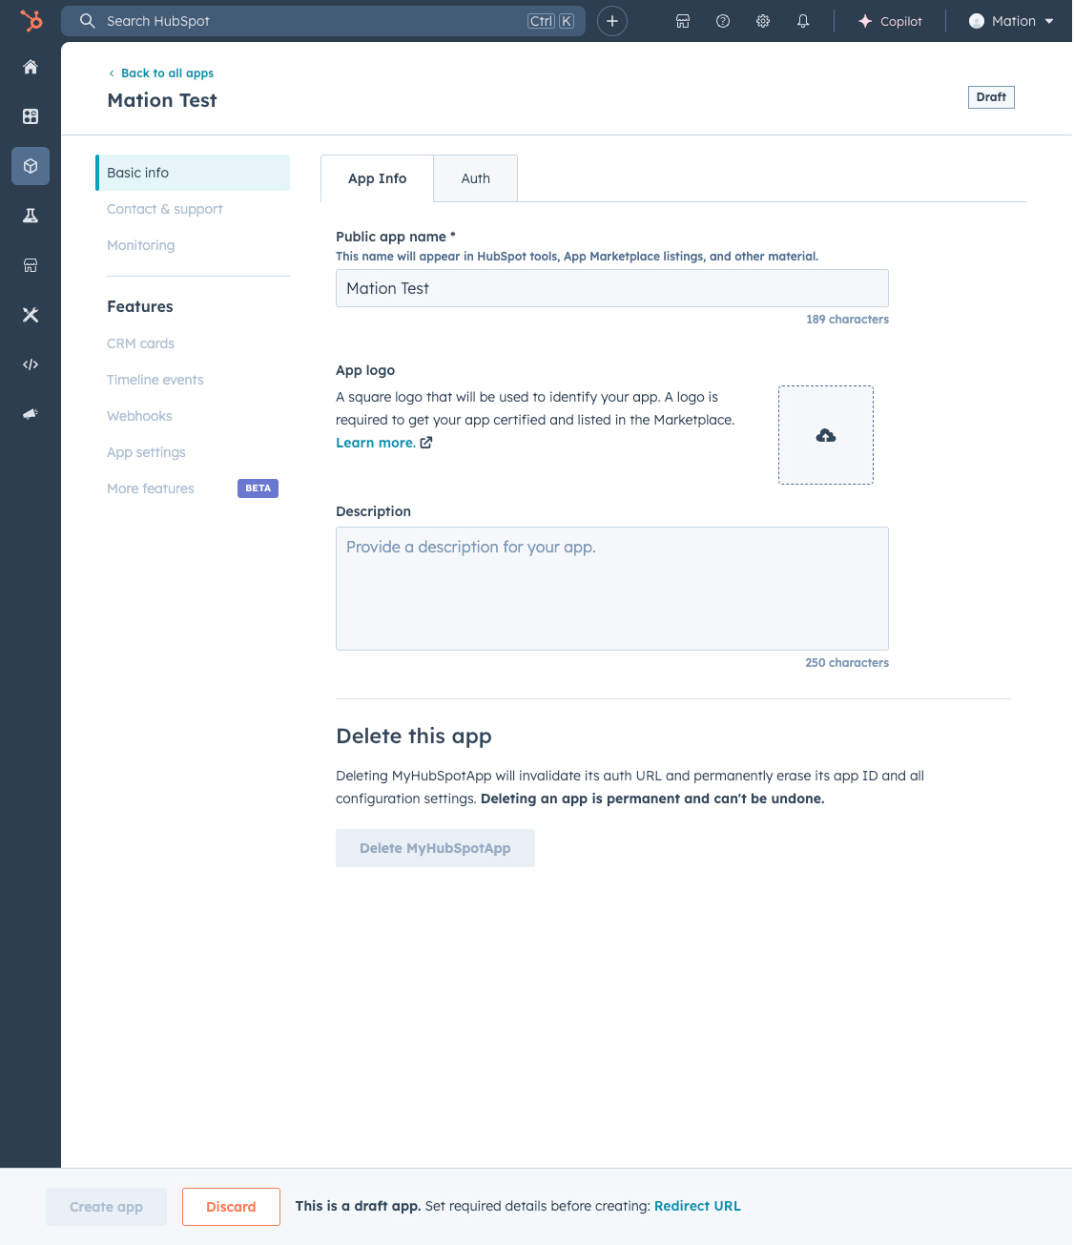The image size is (1074, 1245).
Task: Open Copilot sparkle button
Action: [890, 21]
